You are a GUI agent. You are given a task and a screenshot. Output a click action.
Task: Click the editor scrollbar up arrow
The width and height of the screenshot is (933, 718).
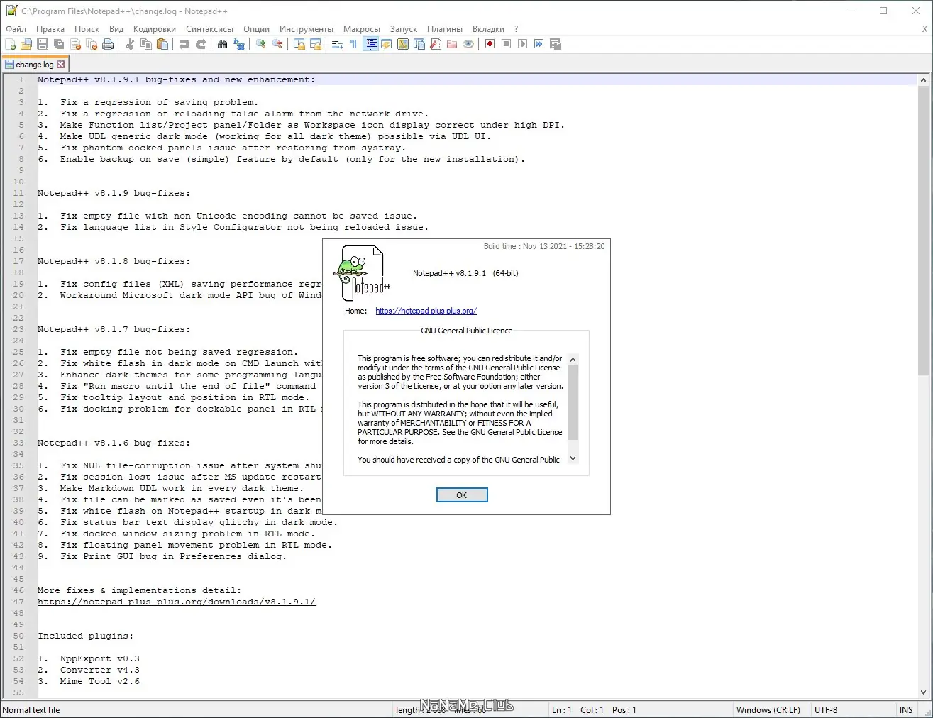pos(923,80)
